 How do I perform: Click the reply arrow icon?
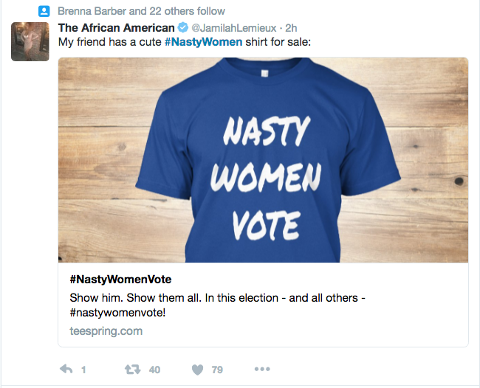pyautogui.click(x=66, y=370)
